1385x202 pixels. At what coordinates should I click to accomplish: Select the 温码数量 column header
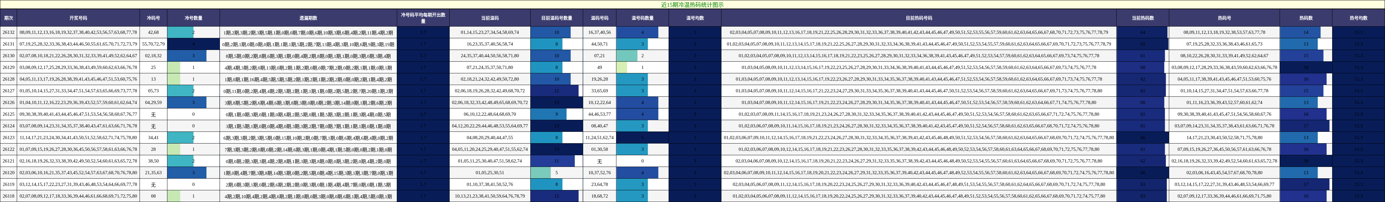point(642,18)
